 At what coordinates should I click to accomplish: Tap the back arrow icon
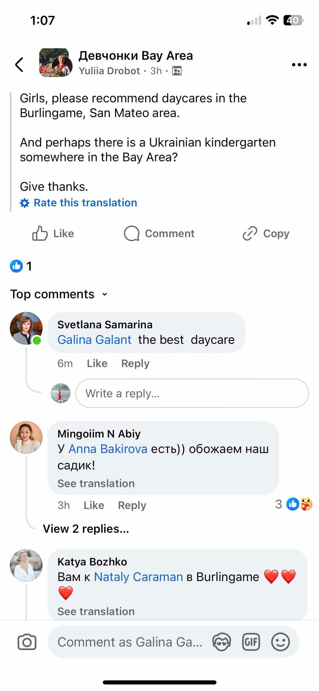pyautogui.click(x=20, y=64)
